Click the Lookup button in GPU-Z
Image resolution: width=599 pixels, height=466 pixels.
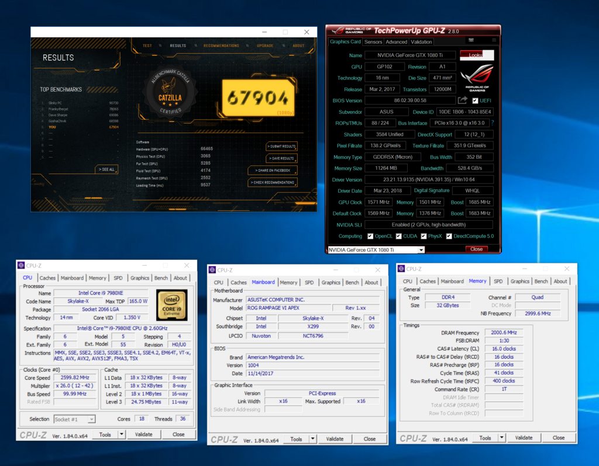pos(477,55)
